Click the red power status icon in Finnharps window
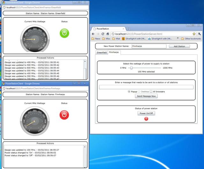Screen dimensions: 204x169 click(64, 115)
